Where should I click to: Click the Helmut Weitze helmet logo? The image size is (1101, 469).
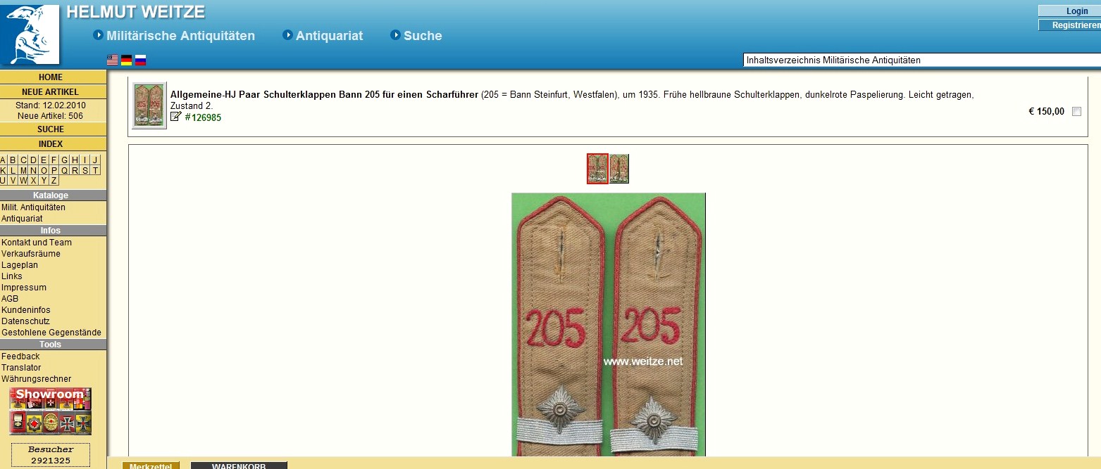(30, 34)
